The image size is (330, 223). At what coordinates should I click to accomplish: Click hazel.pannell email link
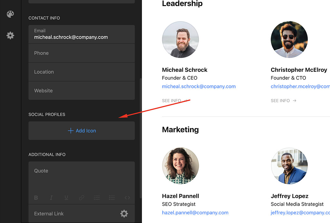click(195, 212)
